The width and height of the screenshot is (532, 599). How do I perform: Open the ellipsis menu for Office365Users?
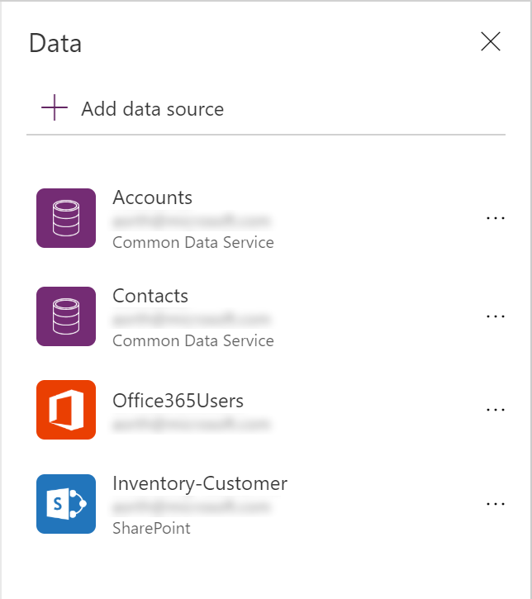point(496,410)
